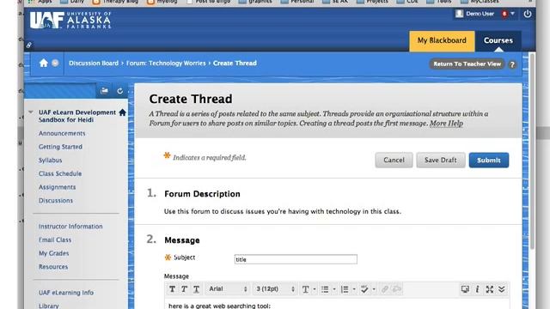Image resolution: width=550 pixels, height=309 pixels.
Task: Open Getting Started in the course menu
Action: tap(60, 147)
